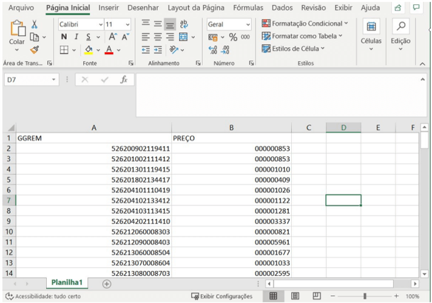
Task: Click the insert function fx icon
Action: point(123,80)
